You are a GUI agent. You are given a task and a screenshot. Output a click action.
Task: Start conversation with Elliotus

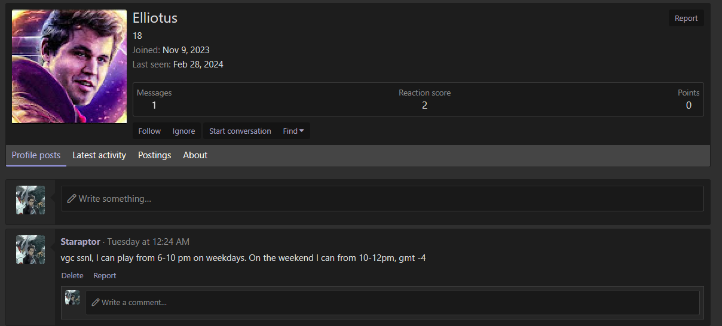[240, 131]
